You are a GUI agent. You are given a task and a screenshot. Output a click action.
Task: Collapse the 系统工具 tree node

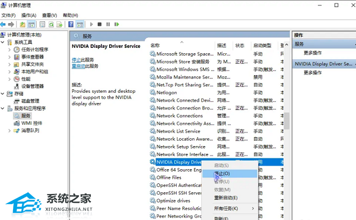click(3, 42)
